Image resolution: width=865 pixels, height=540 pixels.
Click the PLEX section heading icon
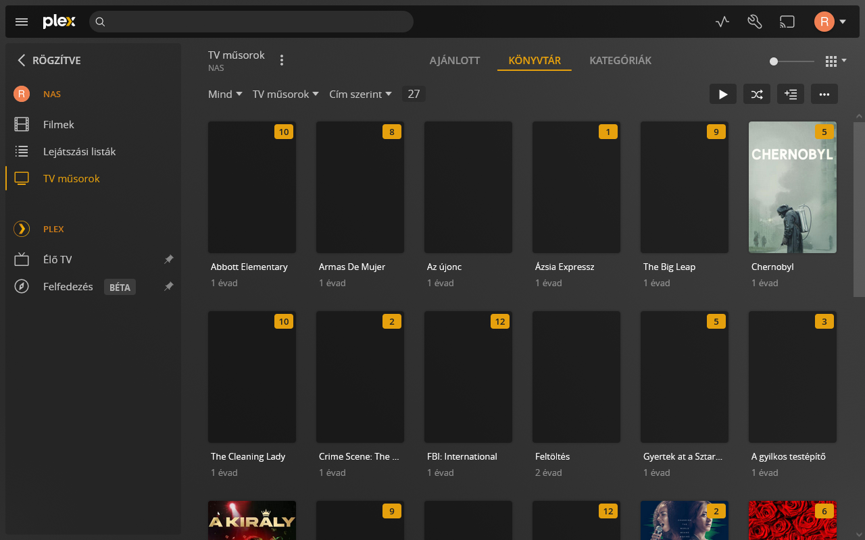(22, 229)
